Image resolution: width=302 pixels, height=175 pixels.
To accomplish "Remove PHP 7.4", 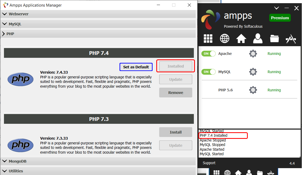I will pyautogui.click(x=176, y=92).
